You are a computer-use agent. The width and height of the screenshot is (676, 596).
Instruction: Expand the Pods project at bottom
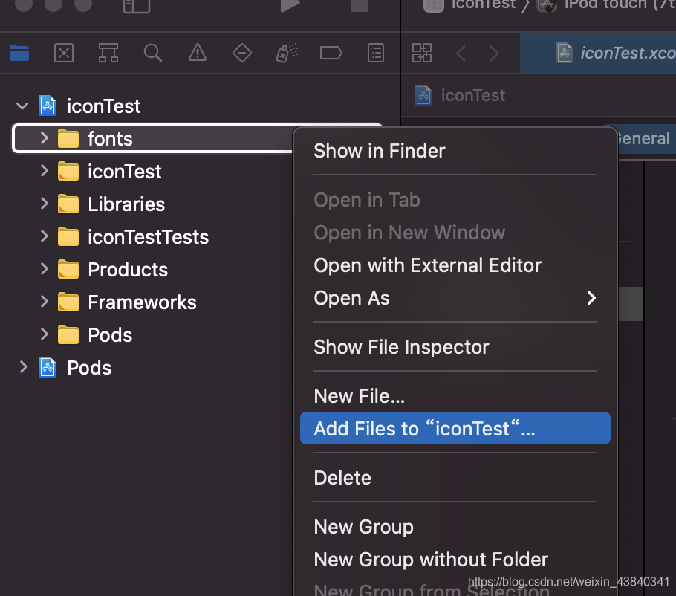(x=24, y=367)
